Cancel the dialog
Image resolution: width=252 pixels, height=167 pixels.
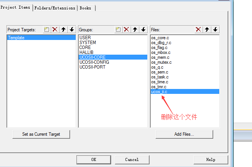(132, 159)
